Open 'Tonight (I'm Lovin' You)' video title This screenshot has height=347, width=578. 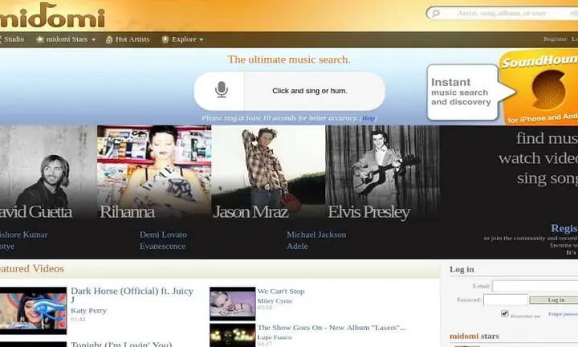(x=121, y=344)
